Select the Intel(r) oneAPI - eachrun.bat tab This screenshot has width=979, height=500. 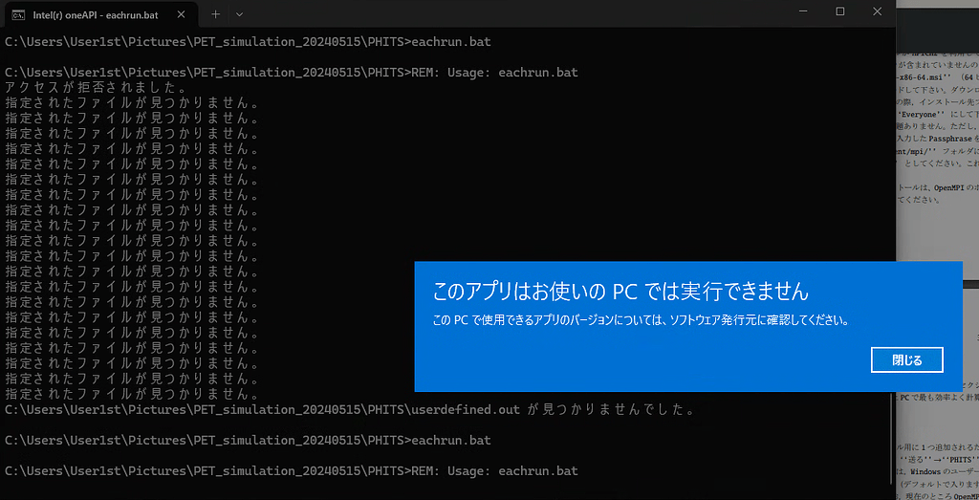point(101,13)
